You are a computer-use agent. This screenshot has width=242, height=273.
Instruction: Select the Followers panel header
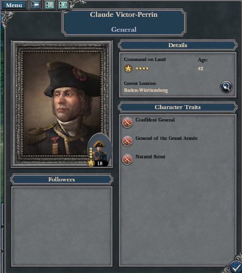(62, 179)
